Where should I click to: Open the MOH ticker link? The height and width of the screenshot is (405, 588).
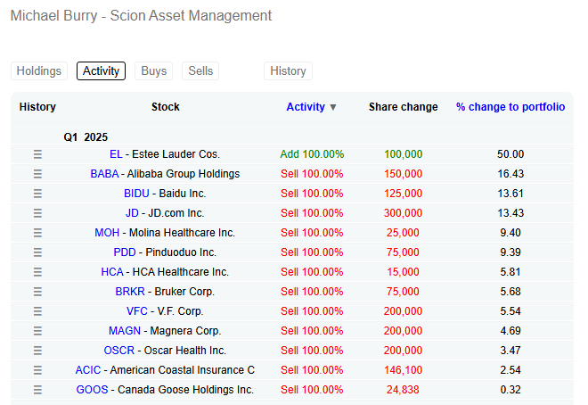click(x=107, y=233)
